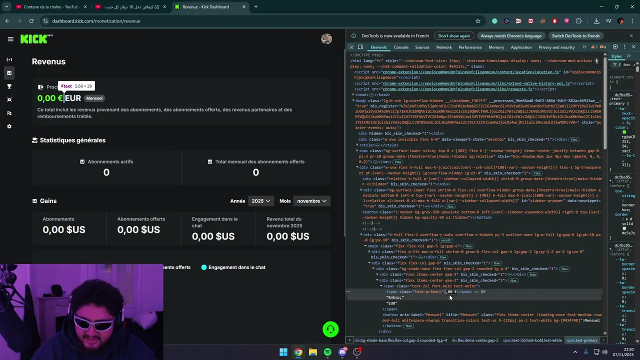
Task: Open the trophy icon in Kick sidebar
Action: pyautogui.click(x=9, y=86)
